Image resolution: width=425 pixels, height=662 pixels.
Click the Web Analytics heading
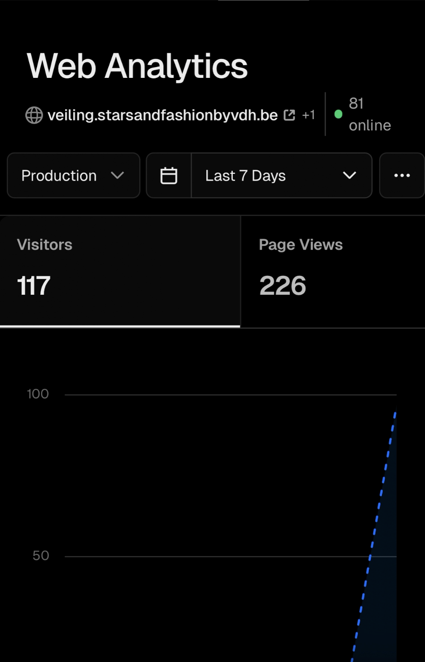pyautogui.click(x=137, y=66)
